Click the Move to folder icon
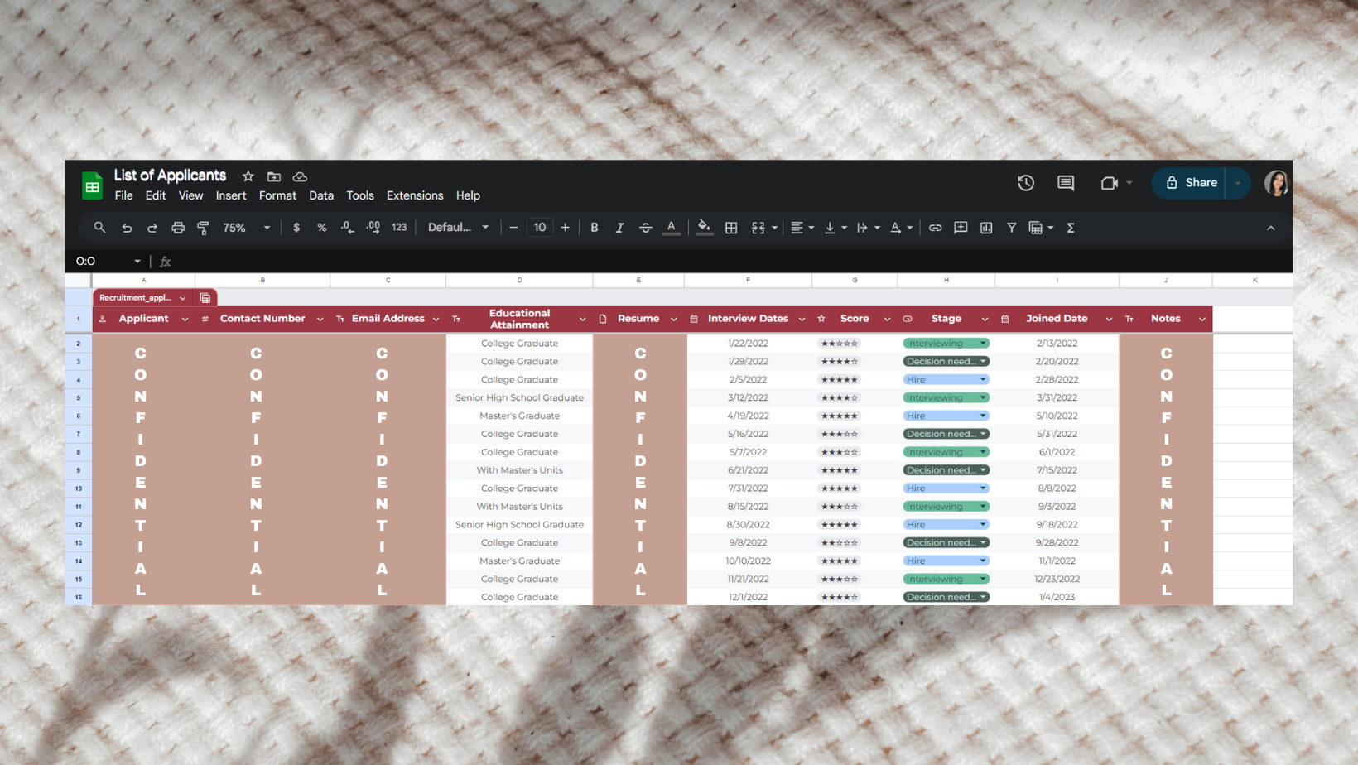1358x765 pixels. [x=274, y=176]
